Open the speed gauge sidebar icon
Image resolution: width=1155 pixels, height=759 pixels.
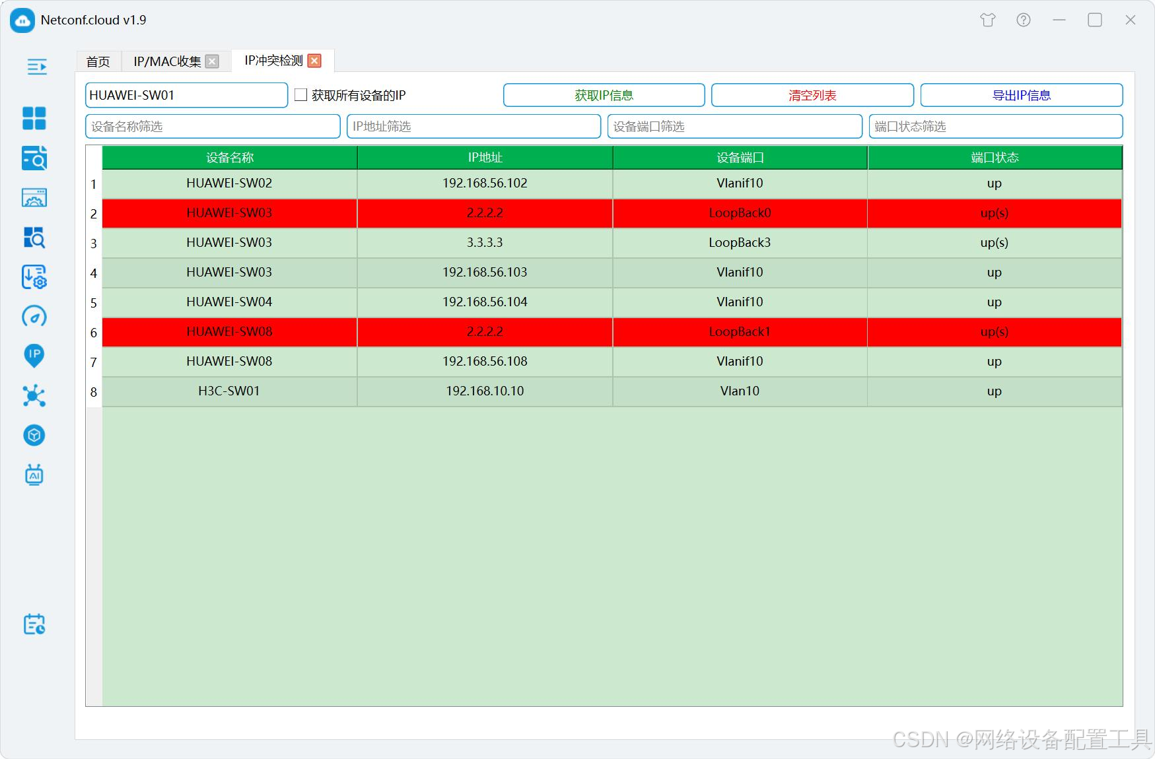(34, 316)
